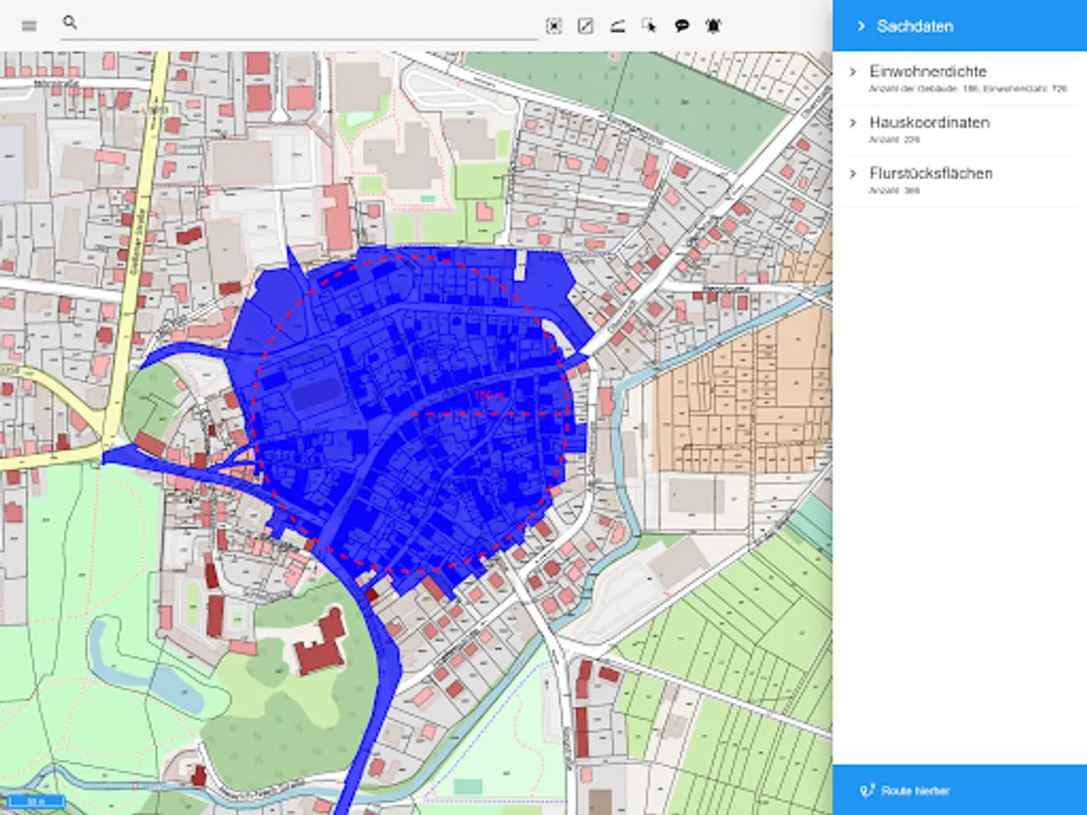This screenshot has height=815, width=1087.
Task: Click the map scale bar
Action: 36,801
